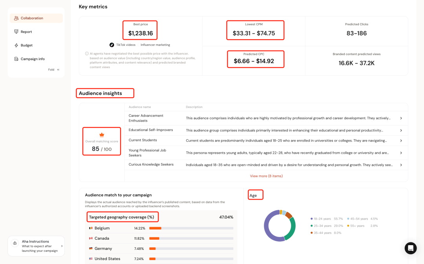Click the Campaign info icon
This screenshot has height=264, width=424.
tap(16, 59)
